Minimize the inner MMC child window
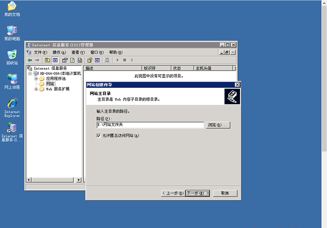Viewport: 327px width, 228px height. click(x=222, y=53)
